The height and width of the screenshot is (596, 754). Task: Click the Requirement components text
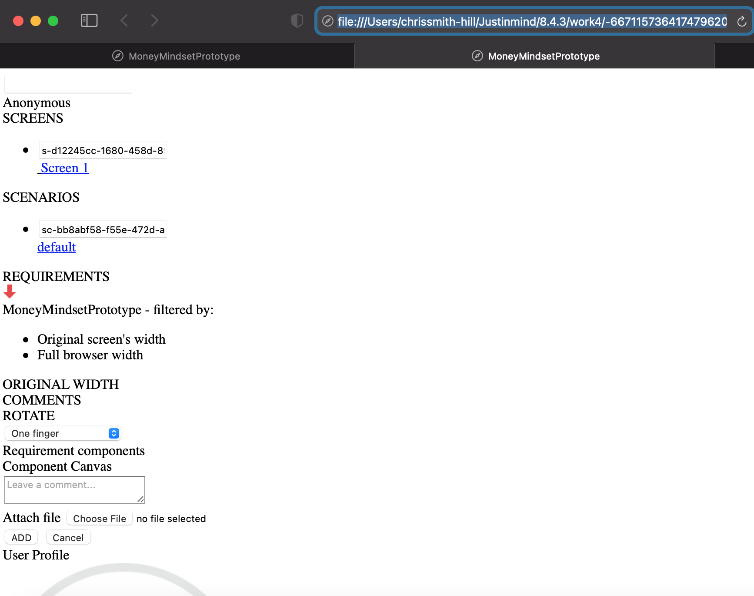tap(74, 451)
